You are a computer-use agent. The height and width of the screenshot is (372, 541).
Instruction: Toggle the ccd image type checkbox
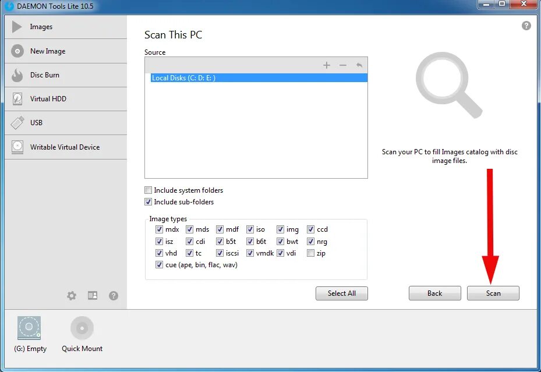point(310,229)
